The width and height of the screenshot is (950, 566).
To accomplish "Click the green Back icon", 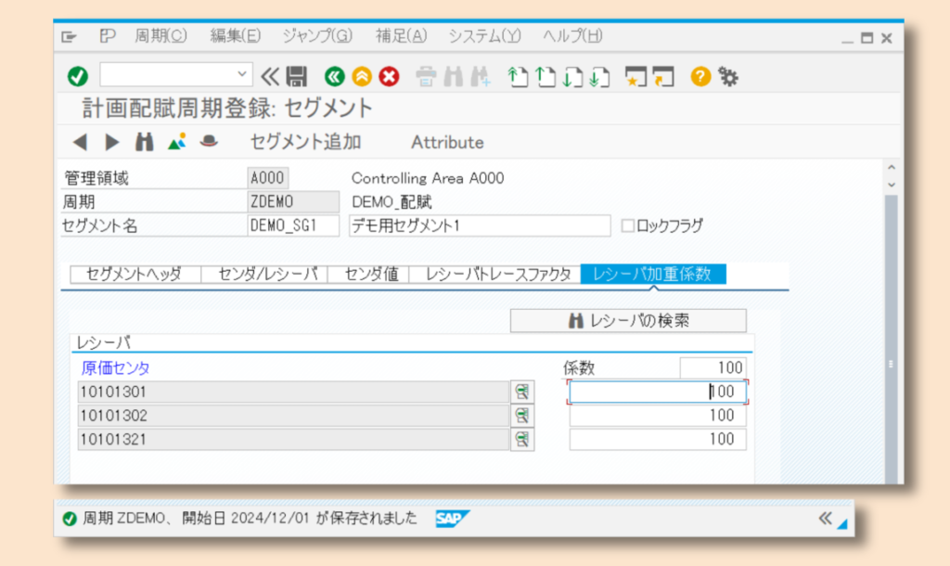I will pyautogui.click(x=334, y=76).
